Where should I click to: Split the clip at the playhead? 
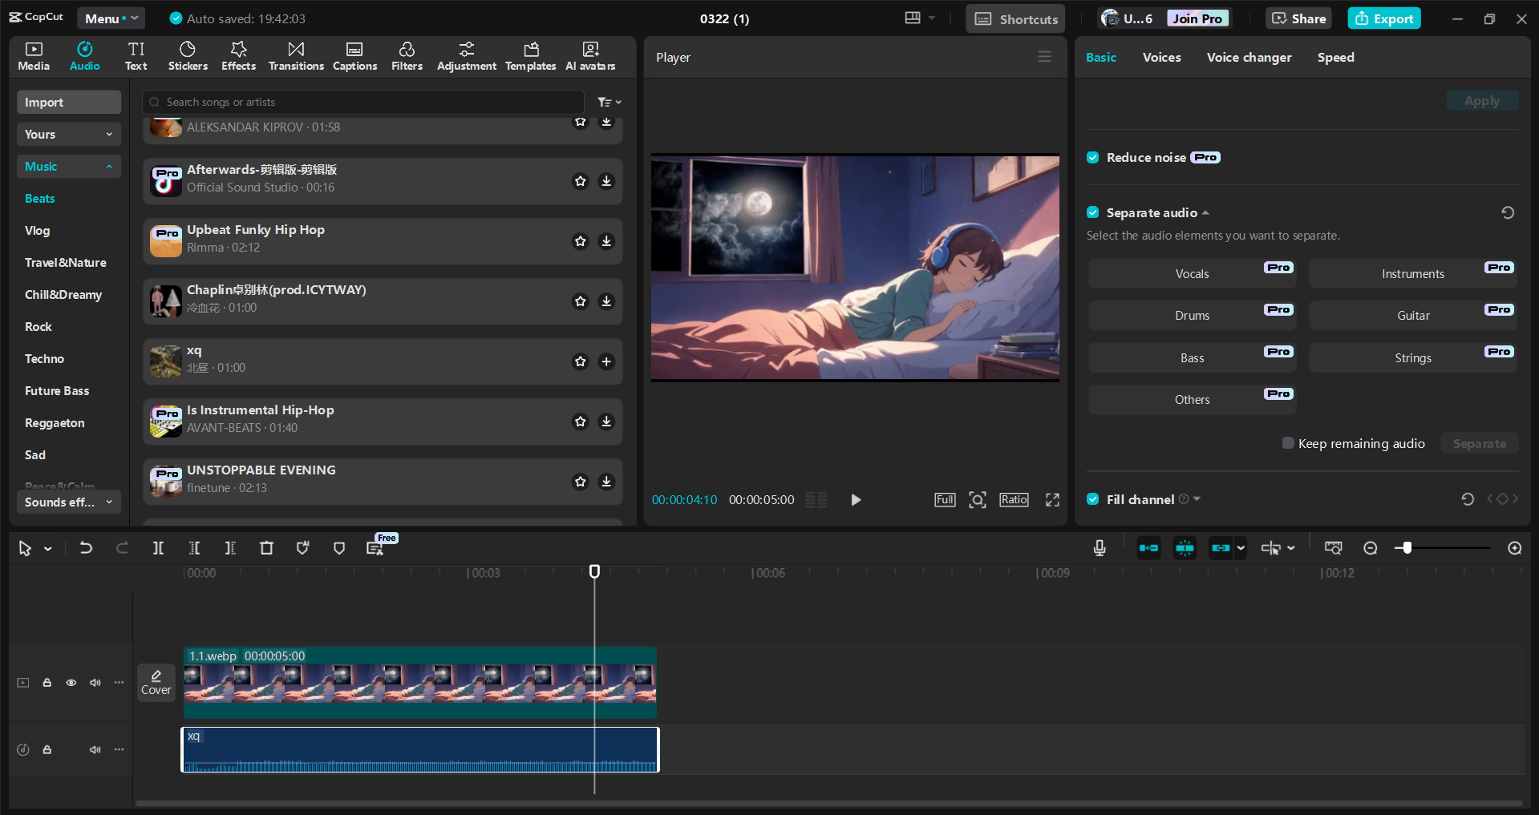[158, 548]
